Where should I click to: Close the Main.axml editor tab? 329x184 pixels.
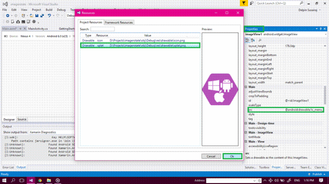(25, 29)
